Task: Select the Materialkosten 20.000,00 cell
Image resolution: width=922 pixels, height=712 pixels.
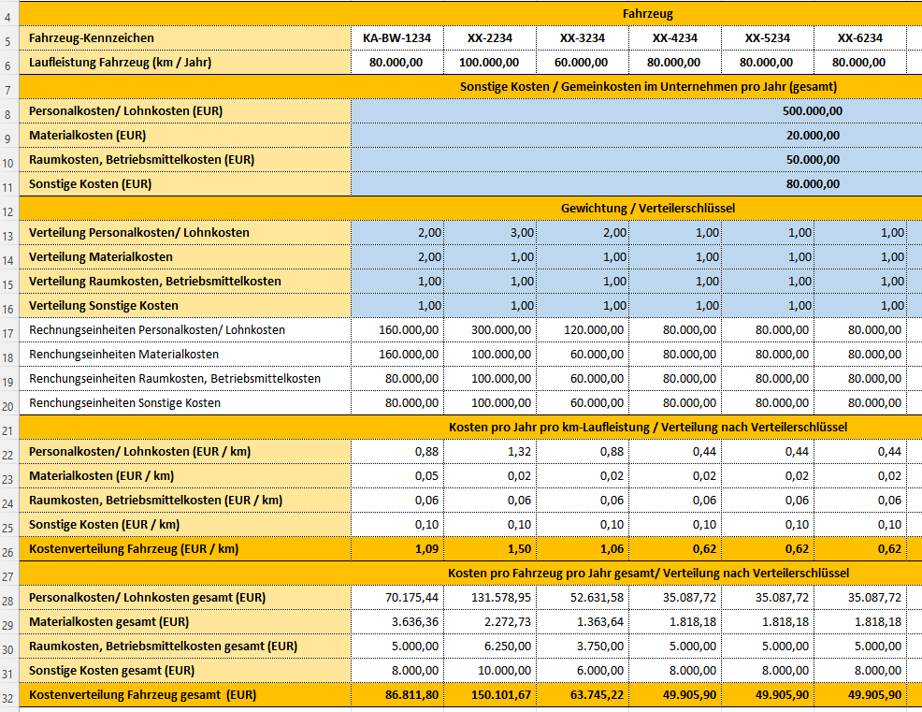Action: tap(636, 136)
